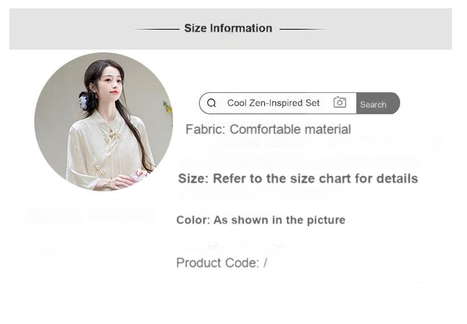Click the gray Search button

click(x=378, y=103)
